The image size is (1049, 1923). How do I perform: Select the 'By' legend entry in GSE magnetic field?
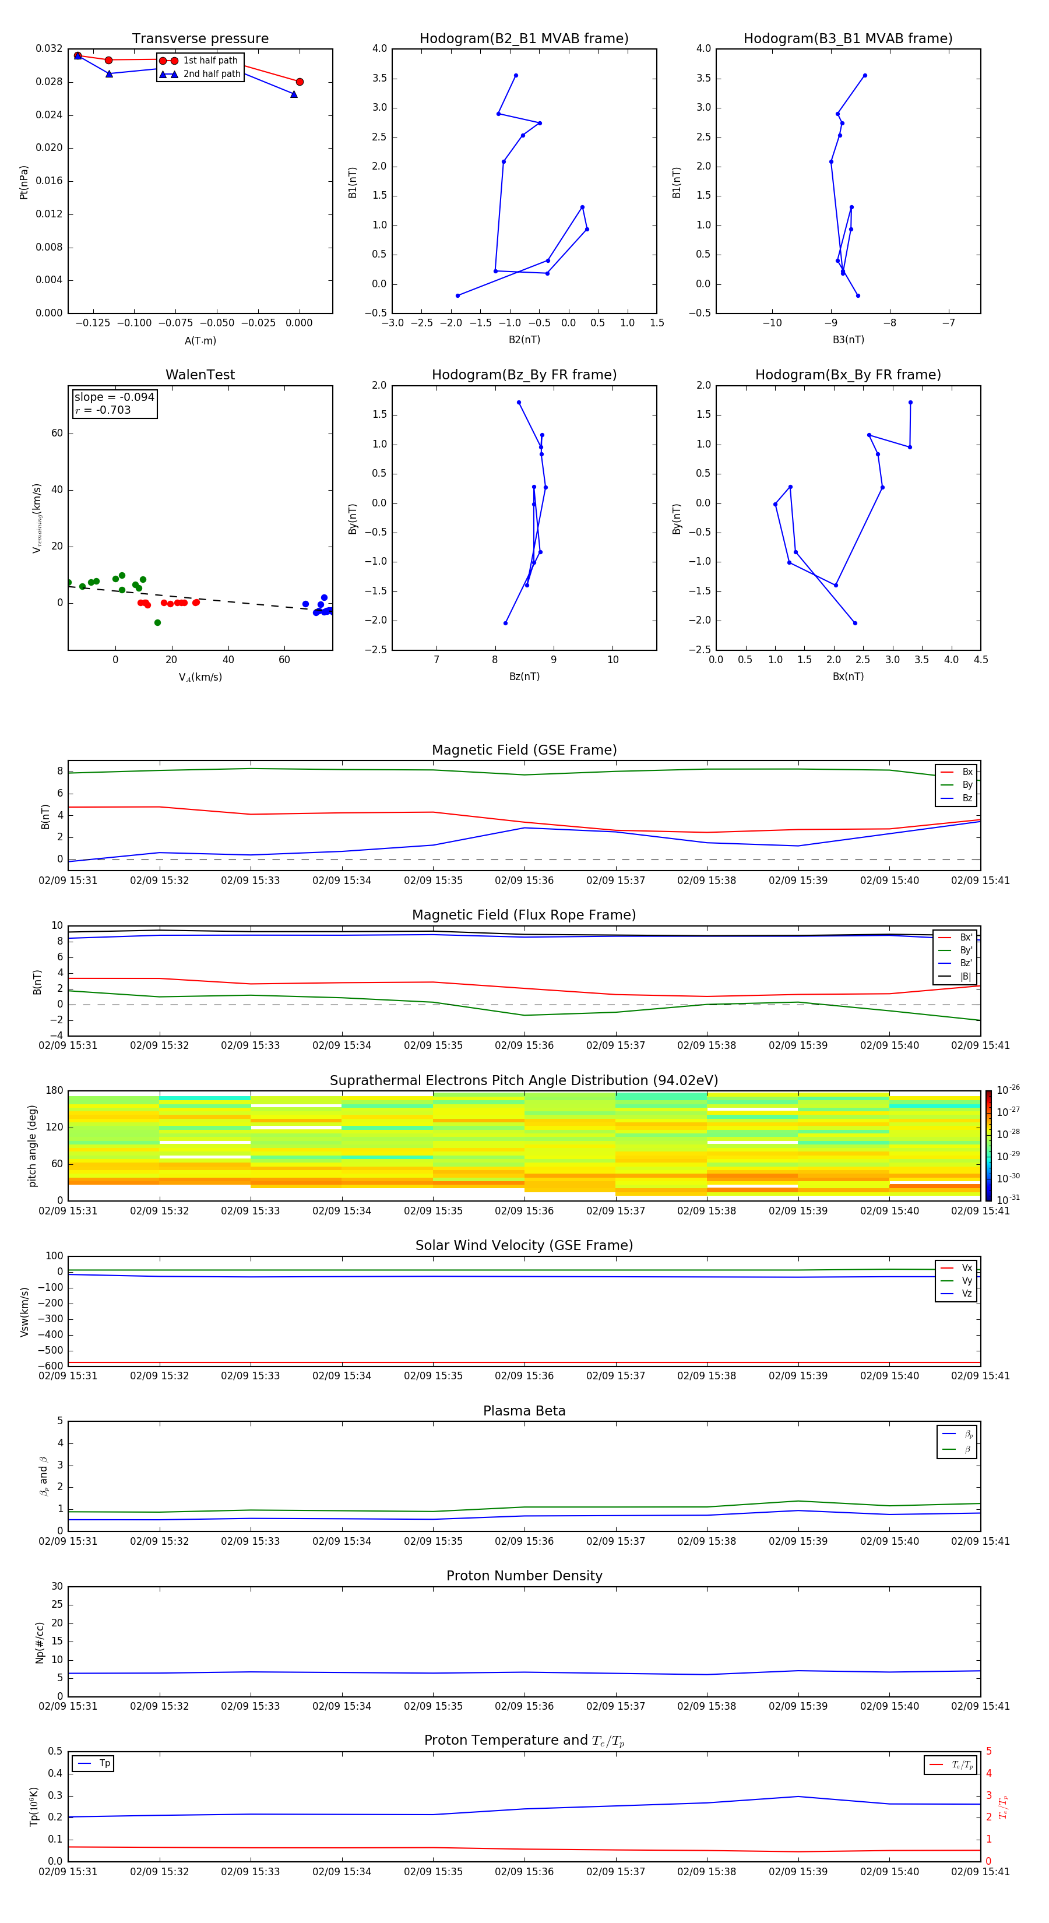coord(956,786)
